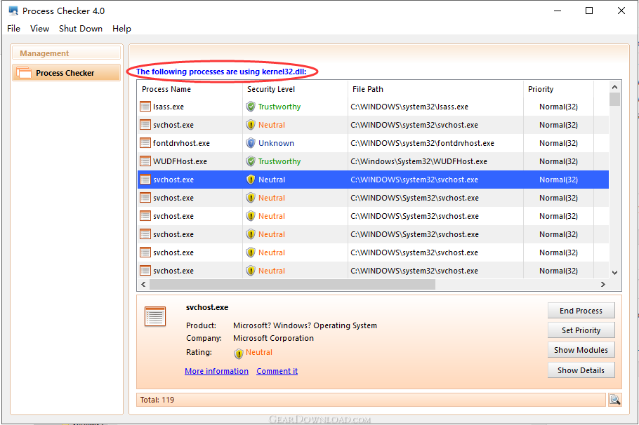Click the Microsoft Corporation company value

[x=273, y=338]
